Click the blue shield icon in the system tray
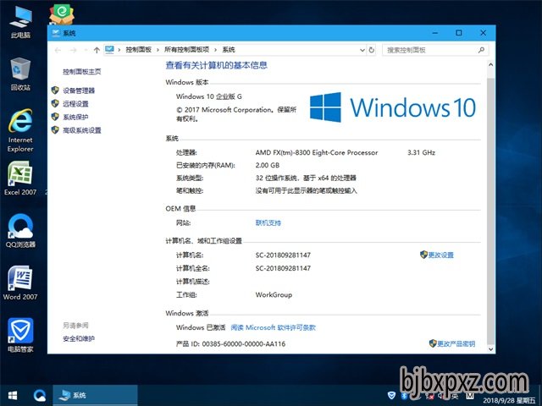The width and height of the screenshot is (542, 406). tap(391, 395)
